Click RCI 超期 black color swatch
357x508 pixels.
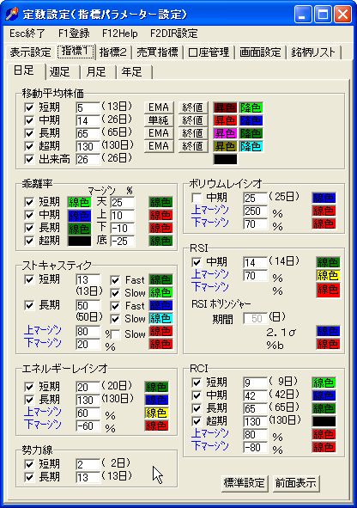(x=324, y=421)
